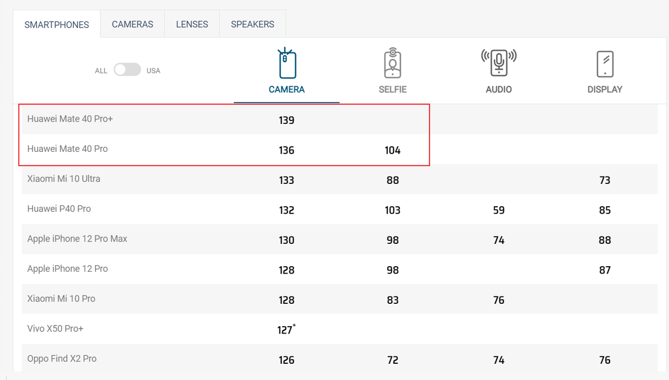The width and height of the screenshot is (669, 380).
Task: Open Apple iPhone 12 Pro Max entry
Action: (x=77, y=239)
